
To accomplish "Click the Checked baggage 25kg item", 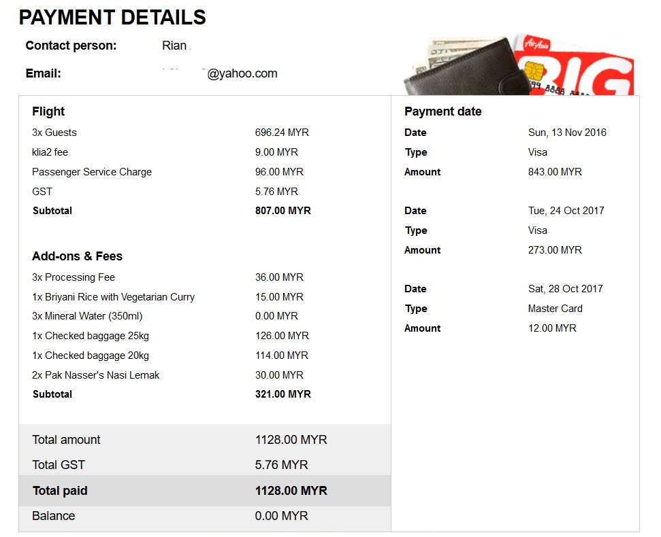I will click(x=91, y=336).
